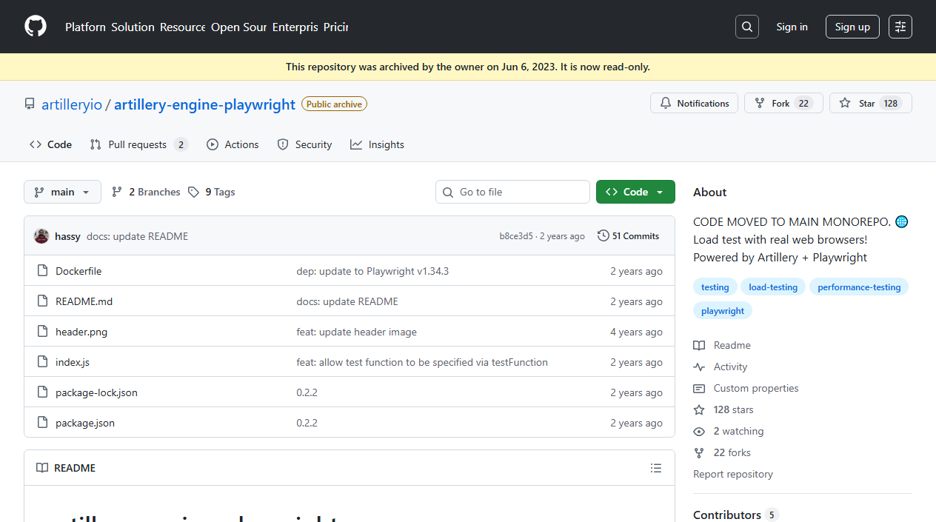View 2 Branches link

click(146, 192)
